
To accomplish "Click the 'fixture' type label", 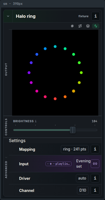I will click(x=83, y=16).
